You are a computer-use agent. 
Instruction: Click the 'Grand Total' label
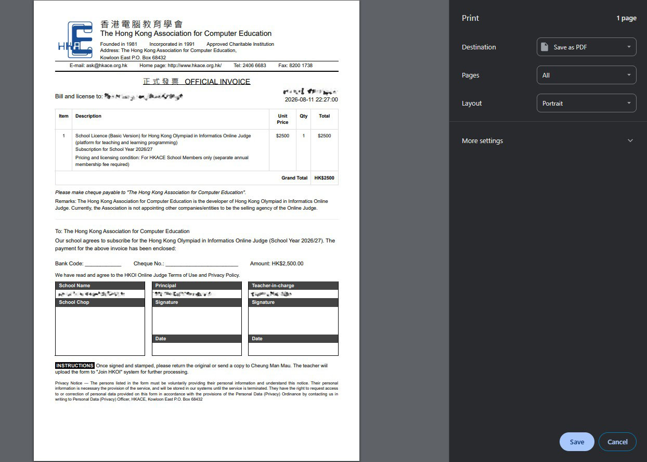(294, 178)
